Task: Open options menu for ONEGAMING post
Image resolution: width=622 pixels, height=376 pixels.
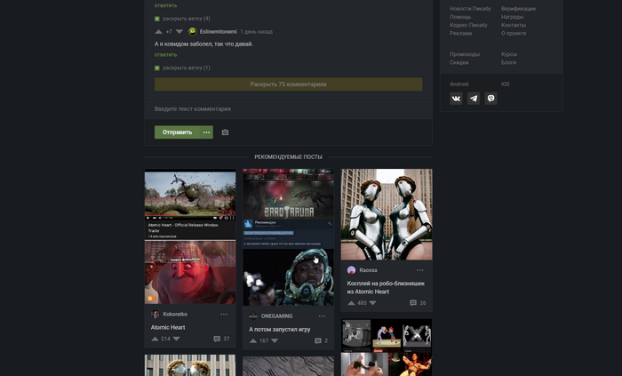Action: [322, 316]
